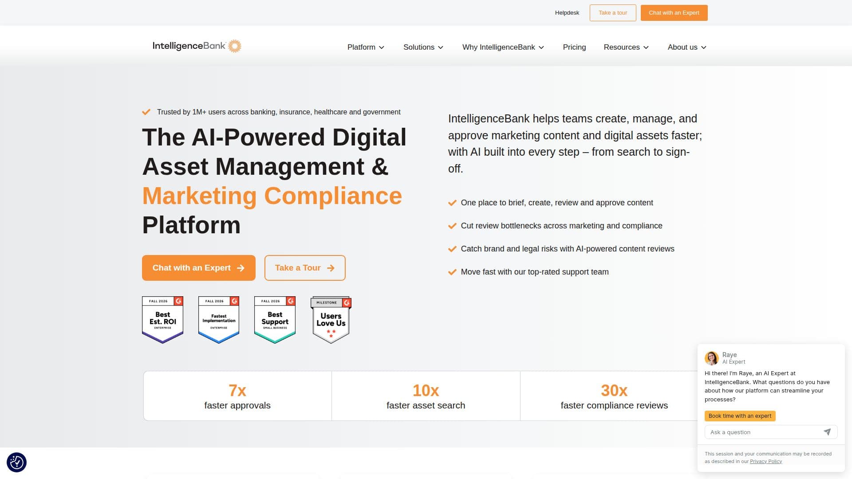852x479 pixels.
Task: Click arrow icon on Take a Tour button
Action: point(331,268)
